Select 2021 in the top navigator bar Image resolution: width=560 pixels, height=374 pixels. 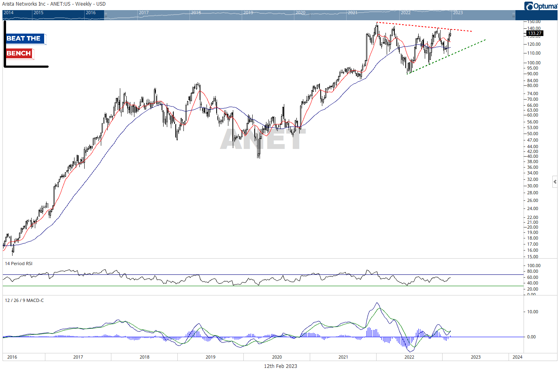353,13
